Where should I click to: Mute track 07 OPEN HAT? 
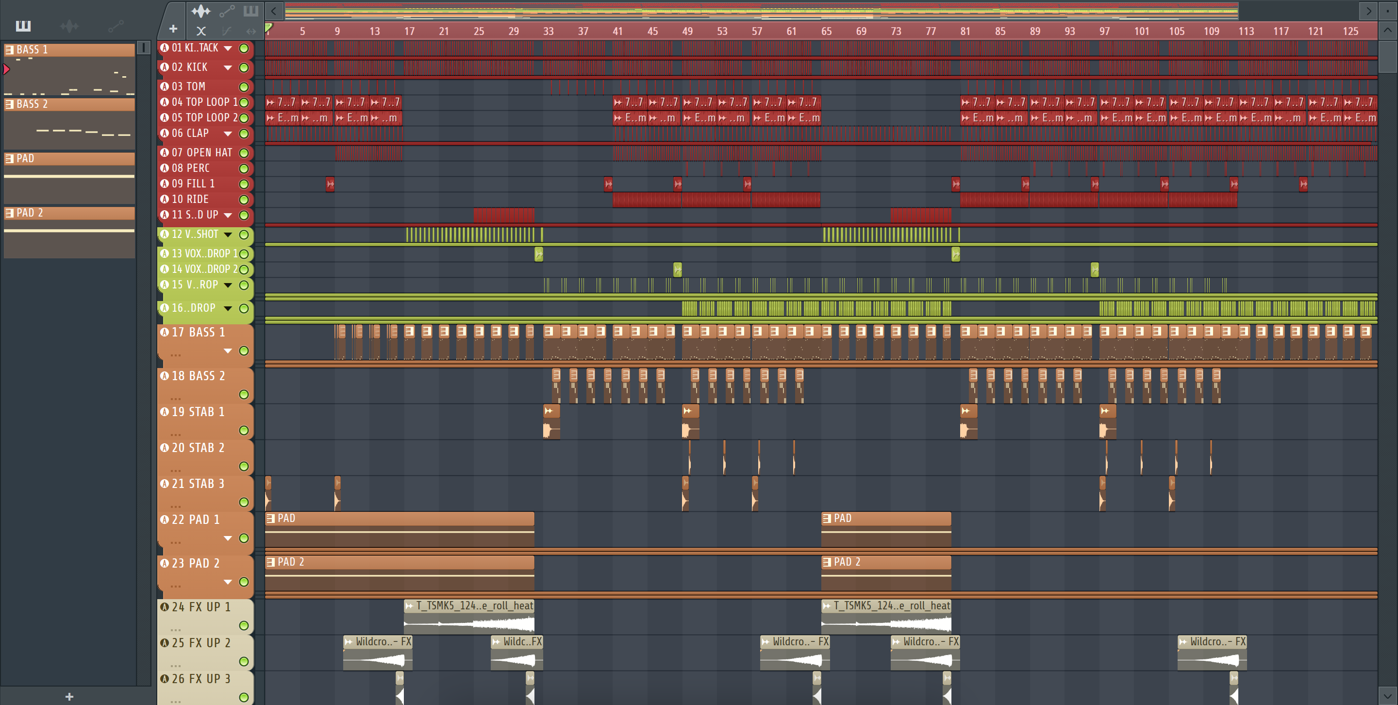[244, 153]
